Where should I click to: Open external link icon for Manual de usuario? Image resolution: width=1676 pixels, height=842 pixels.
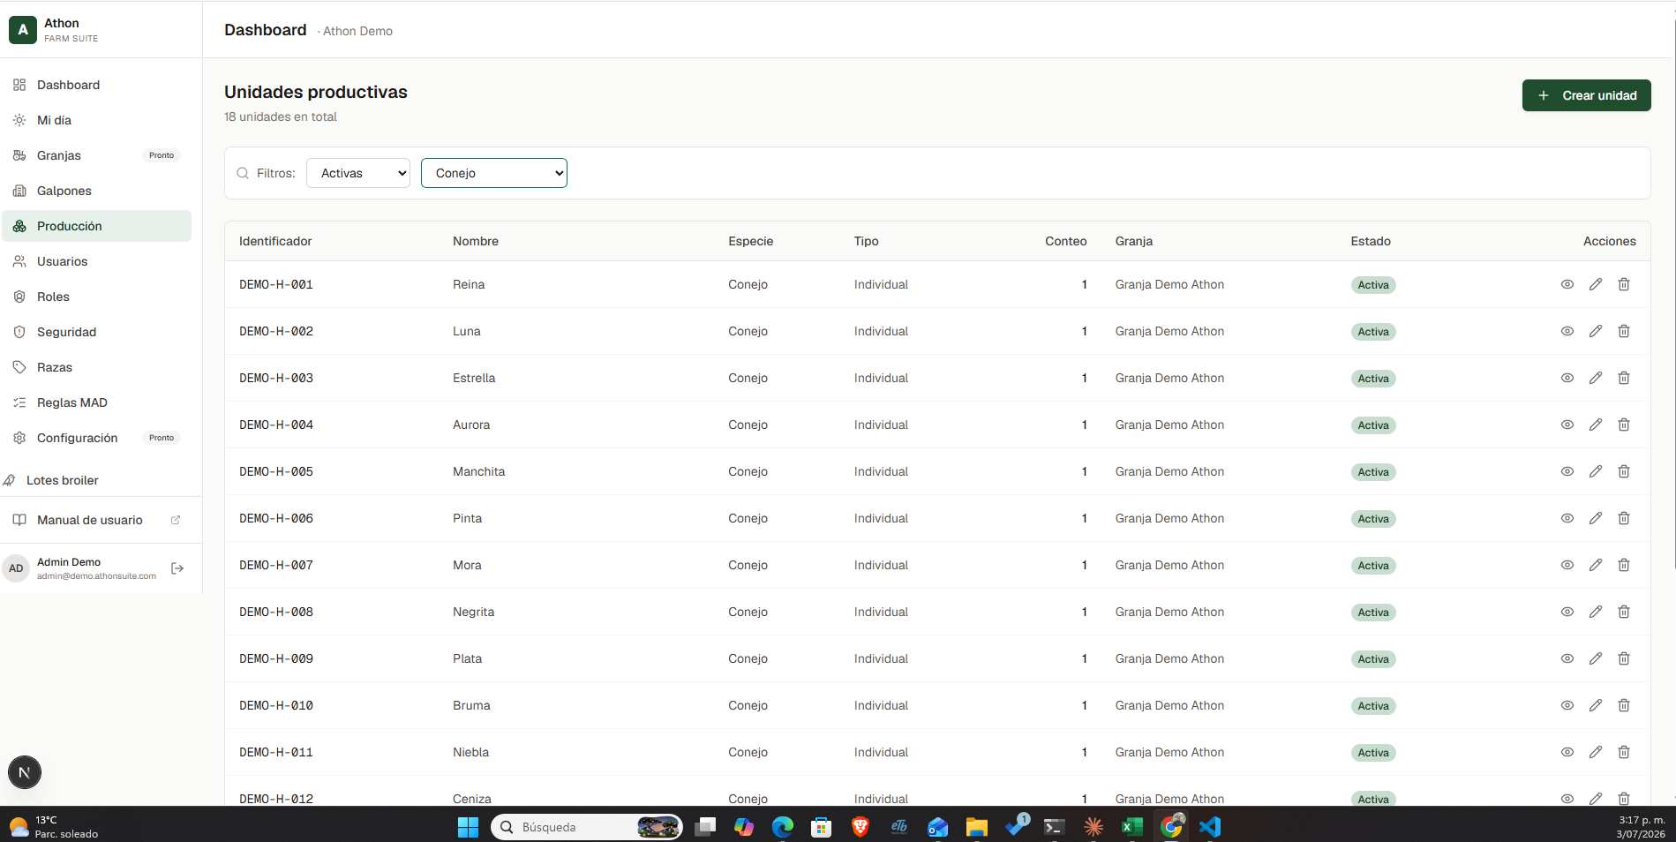pos(176,520)
